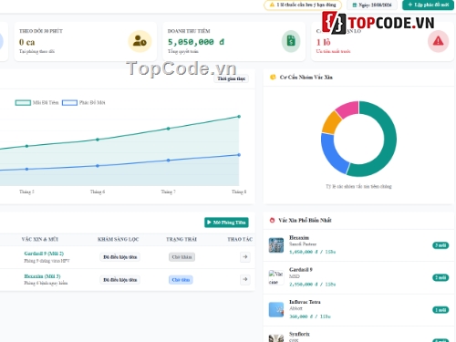This screenshot has height=342, width=456.
Task: Click the red fire icon beside 'Vắc Xin Phổ Biến Nhất'
Action: [272, 220]
